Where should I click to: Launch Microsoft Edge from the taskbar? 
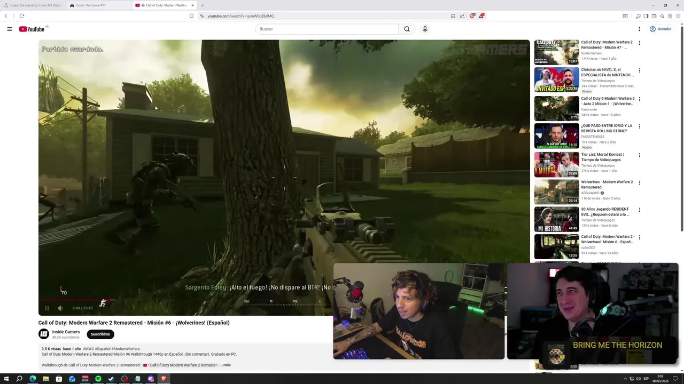33,379
